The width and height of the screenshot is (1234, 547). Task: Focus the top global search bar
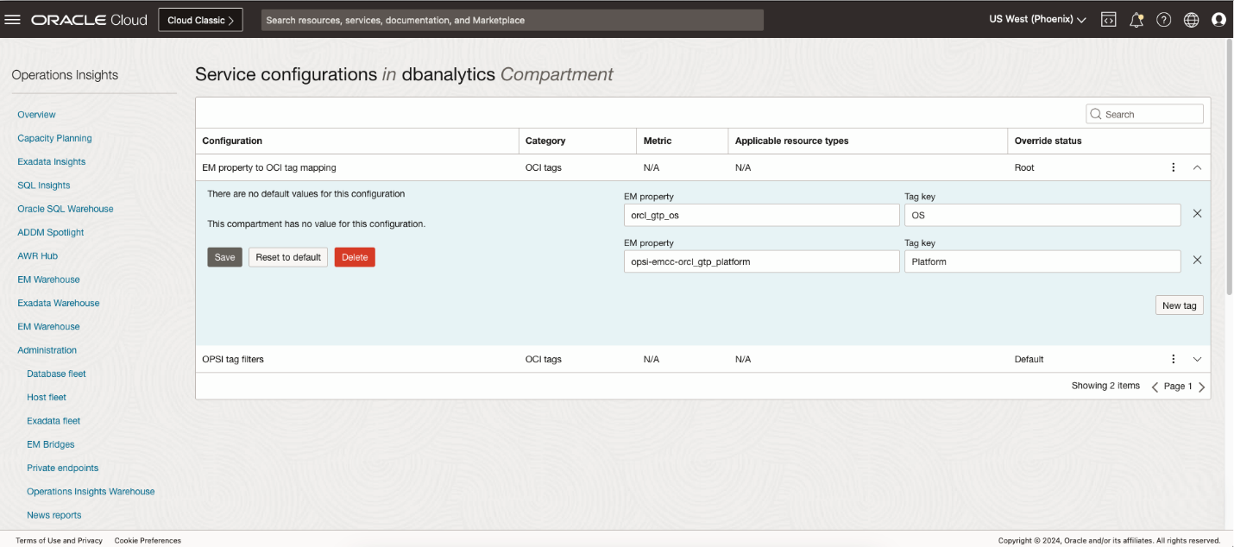pyautogui.click(x=513, y=20)
